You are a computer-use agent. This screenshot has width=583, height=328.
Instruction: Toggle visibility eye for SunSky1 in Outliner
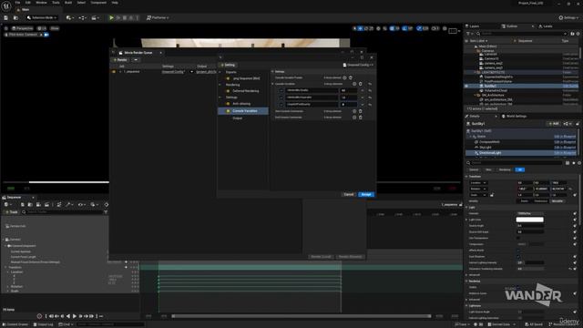click(x=466, y=86)
